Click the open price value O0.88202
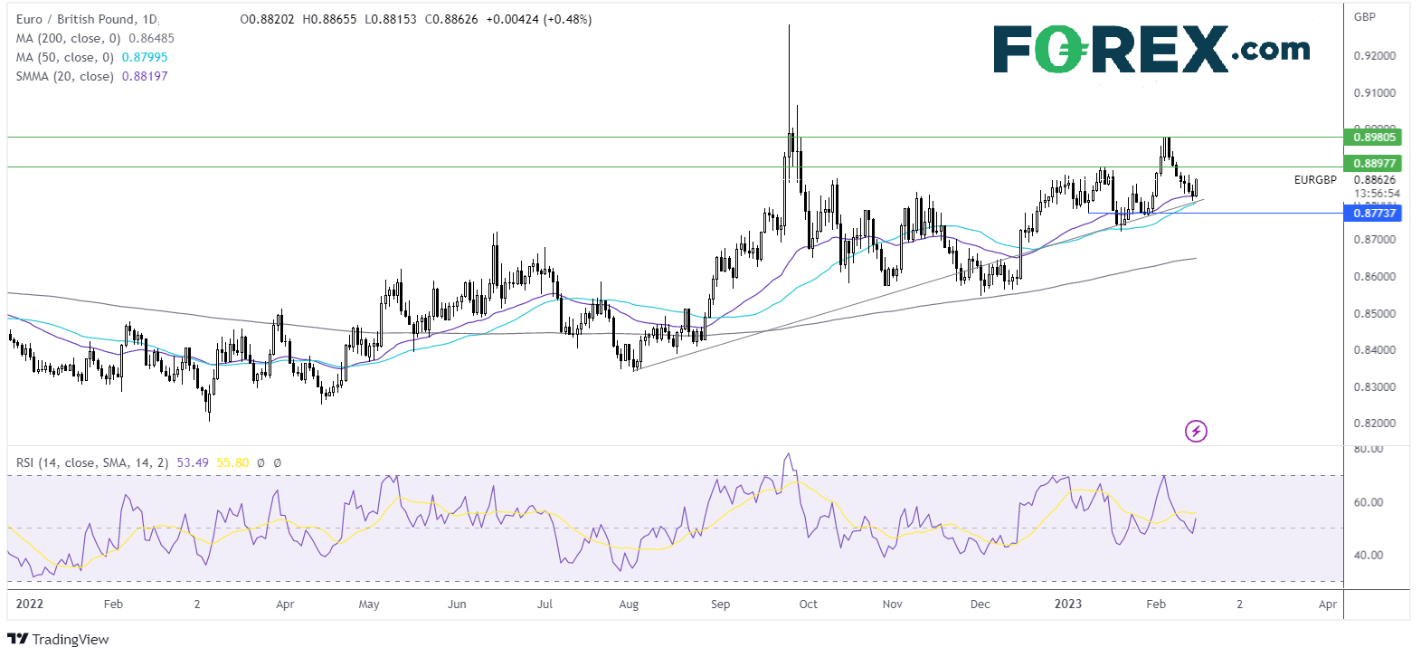Image resolution: width=1421 pixels, height=657 pixels. pos(268,19)
